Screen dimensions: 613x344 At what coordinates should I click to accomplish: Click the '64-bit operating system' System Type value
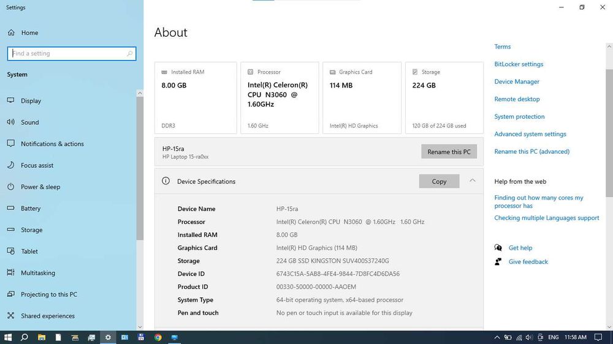[x=340, y=300]
